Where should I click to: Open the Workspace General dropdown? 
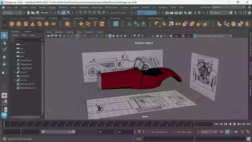(229, 7)
